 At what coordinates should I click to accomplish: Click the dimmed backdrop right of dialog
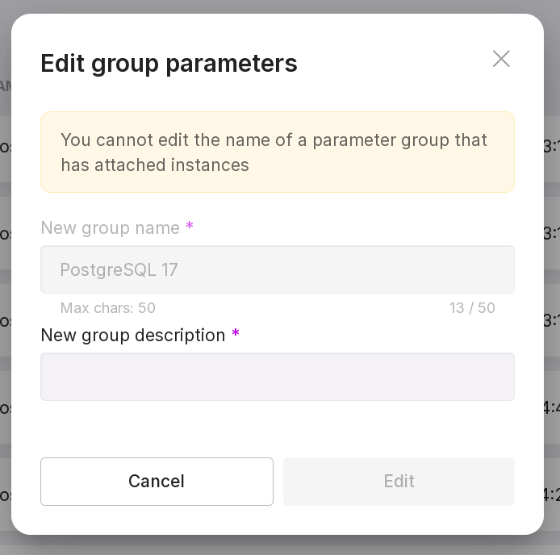(552, 282)
